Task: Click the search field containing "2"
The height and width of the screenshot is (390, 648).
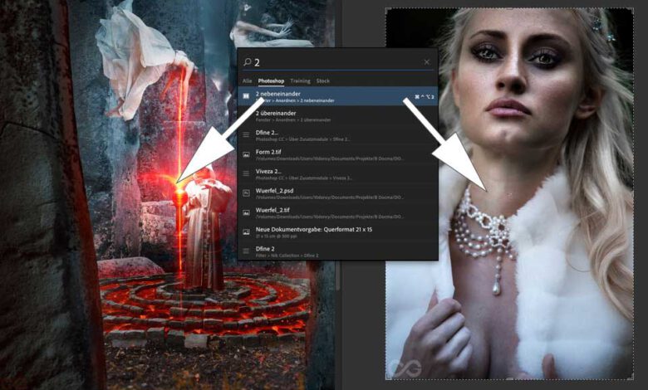Action: pos(336,62)
